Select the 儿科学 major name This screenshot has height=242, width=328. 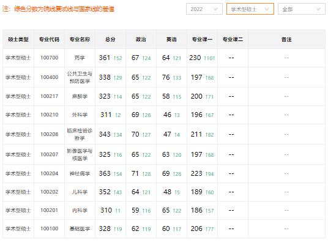click(80, 192)
